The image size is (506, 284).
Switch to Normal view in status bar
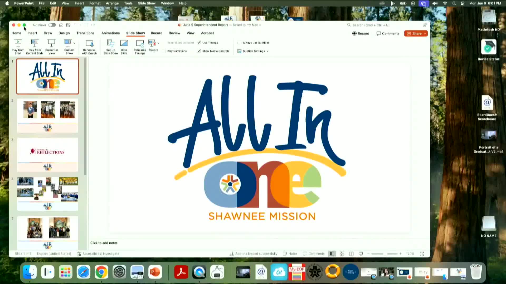tap(332, 254)
